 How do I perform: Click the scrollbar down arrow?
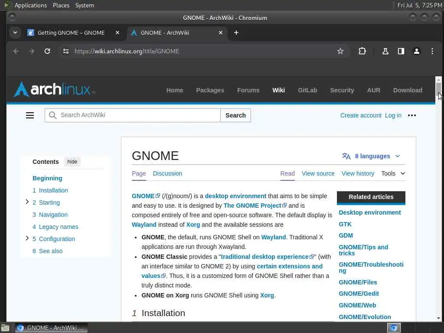click(x=438, y=318)
